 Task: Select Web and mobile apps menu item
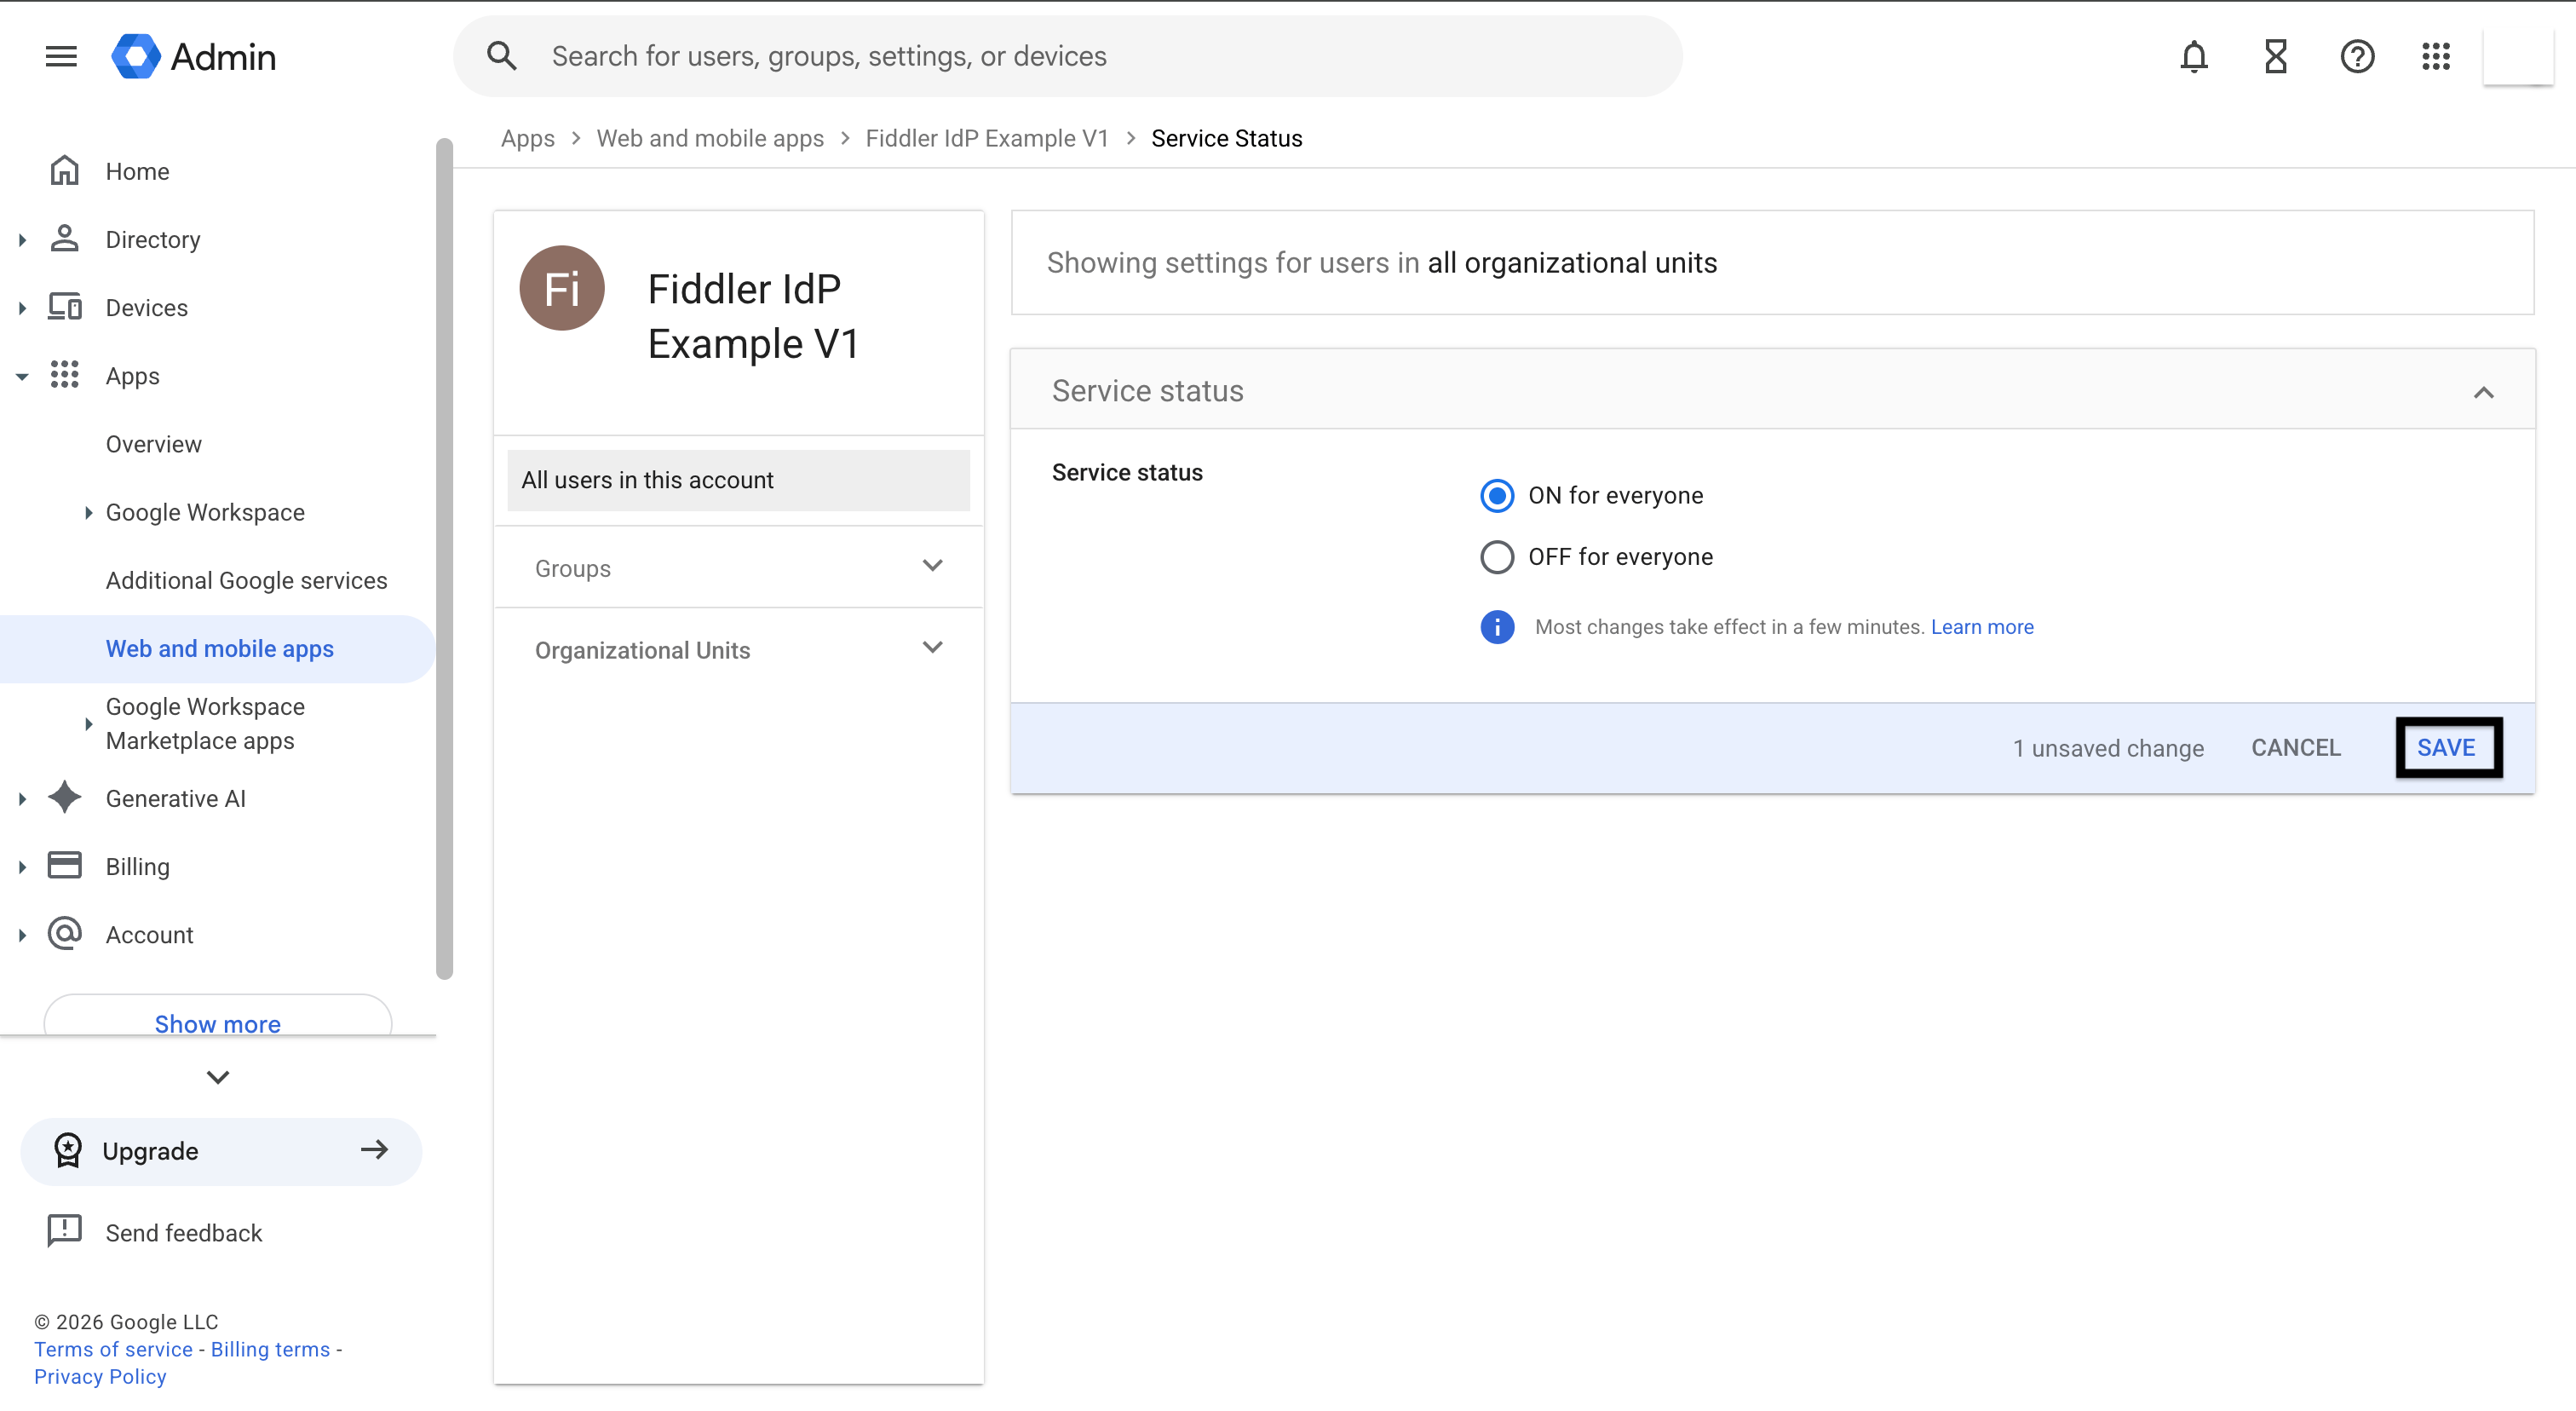(217, 648)
